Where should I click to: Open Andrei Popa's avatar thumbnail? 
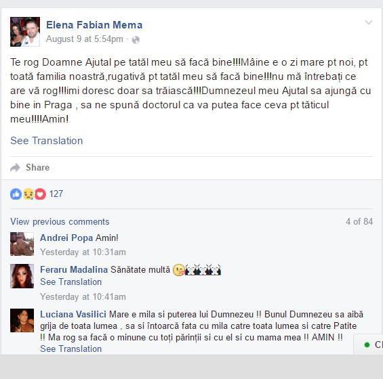[22, 244]
